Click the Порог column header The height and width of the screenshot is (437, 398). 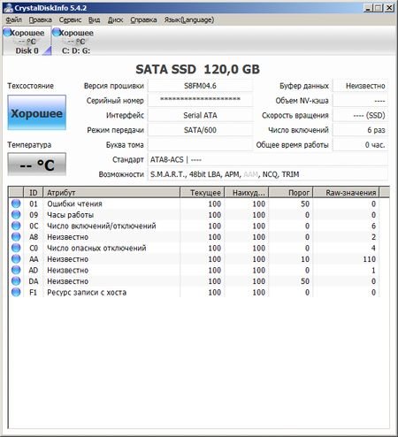tap(291, 193)
